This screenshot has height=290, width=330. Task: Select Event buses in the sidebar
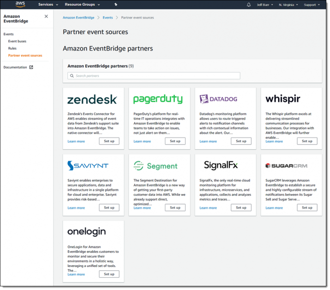(x=17, y=41)
